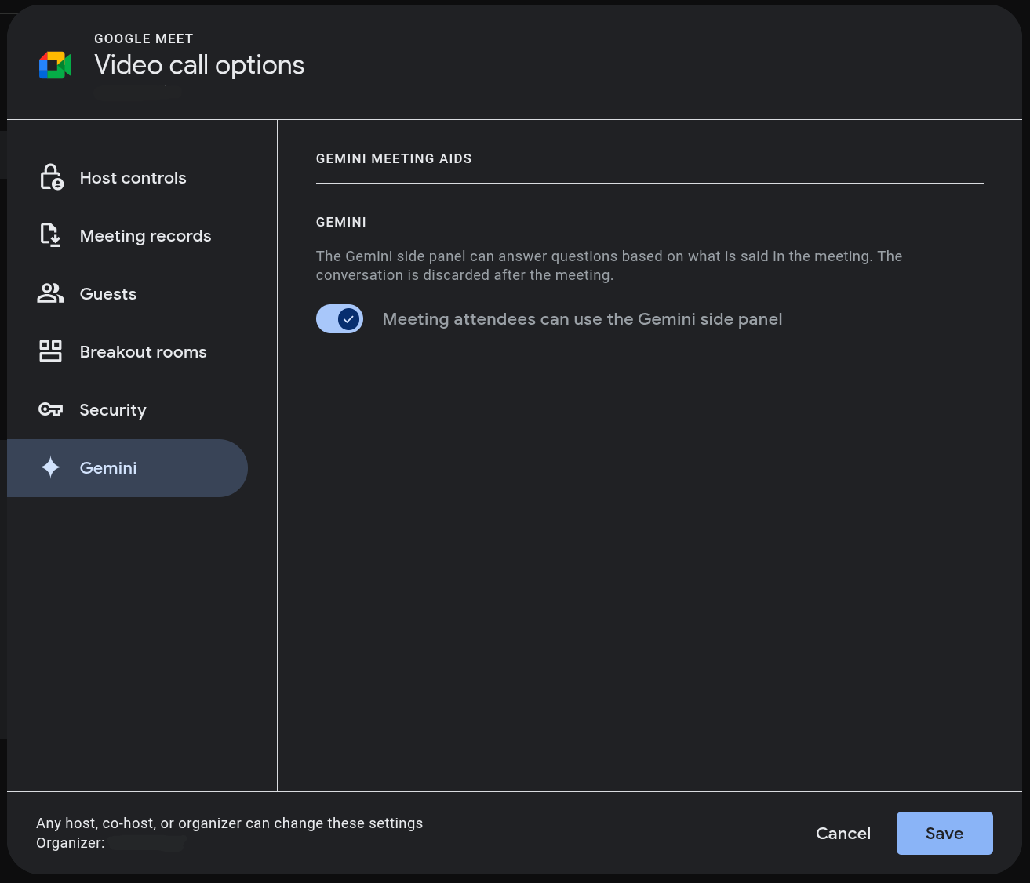Click the 'Organizer:' label in footer

click(71, 843)
